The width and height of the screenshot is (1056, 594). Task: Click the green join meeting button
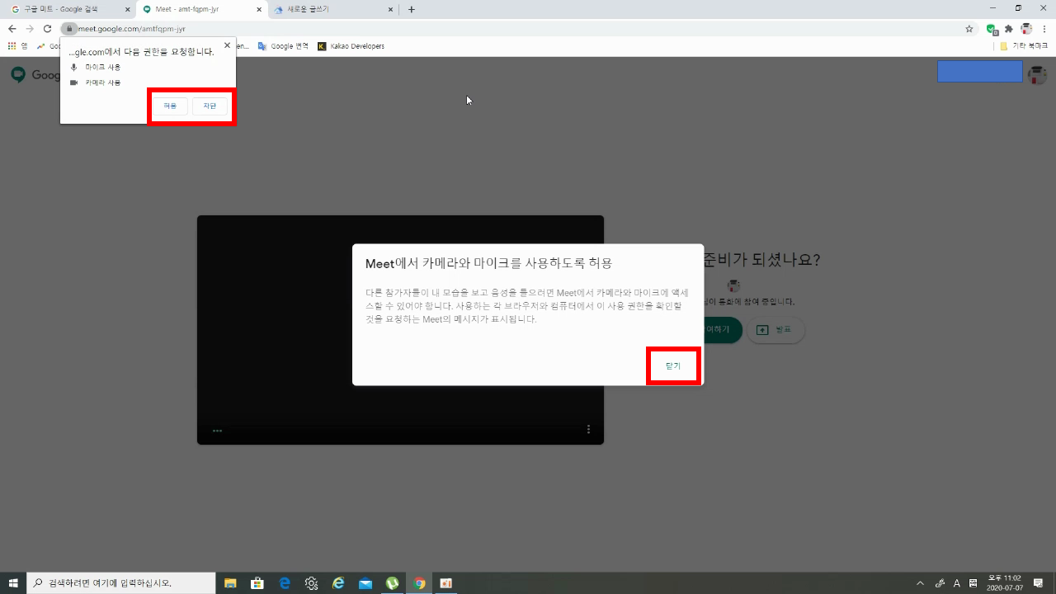[x=721, y=330]
